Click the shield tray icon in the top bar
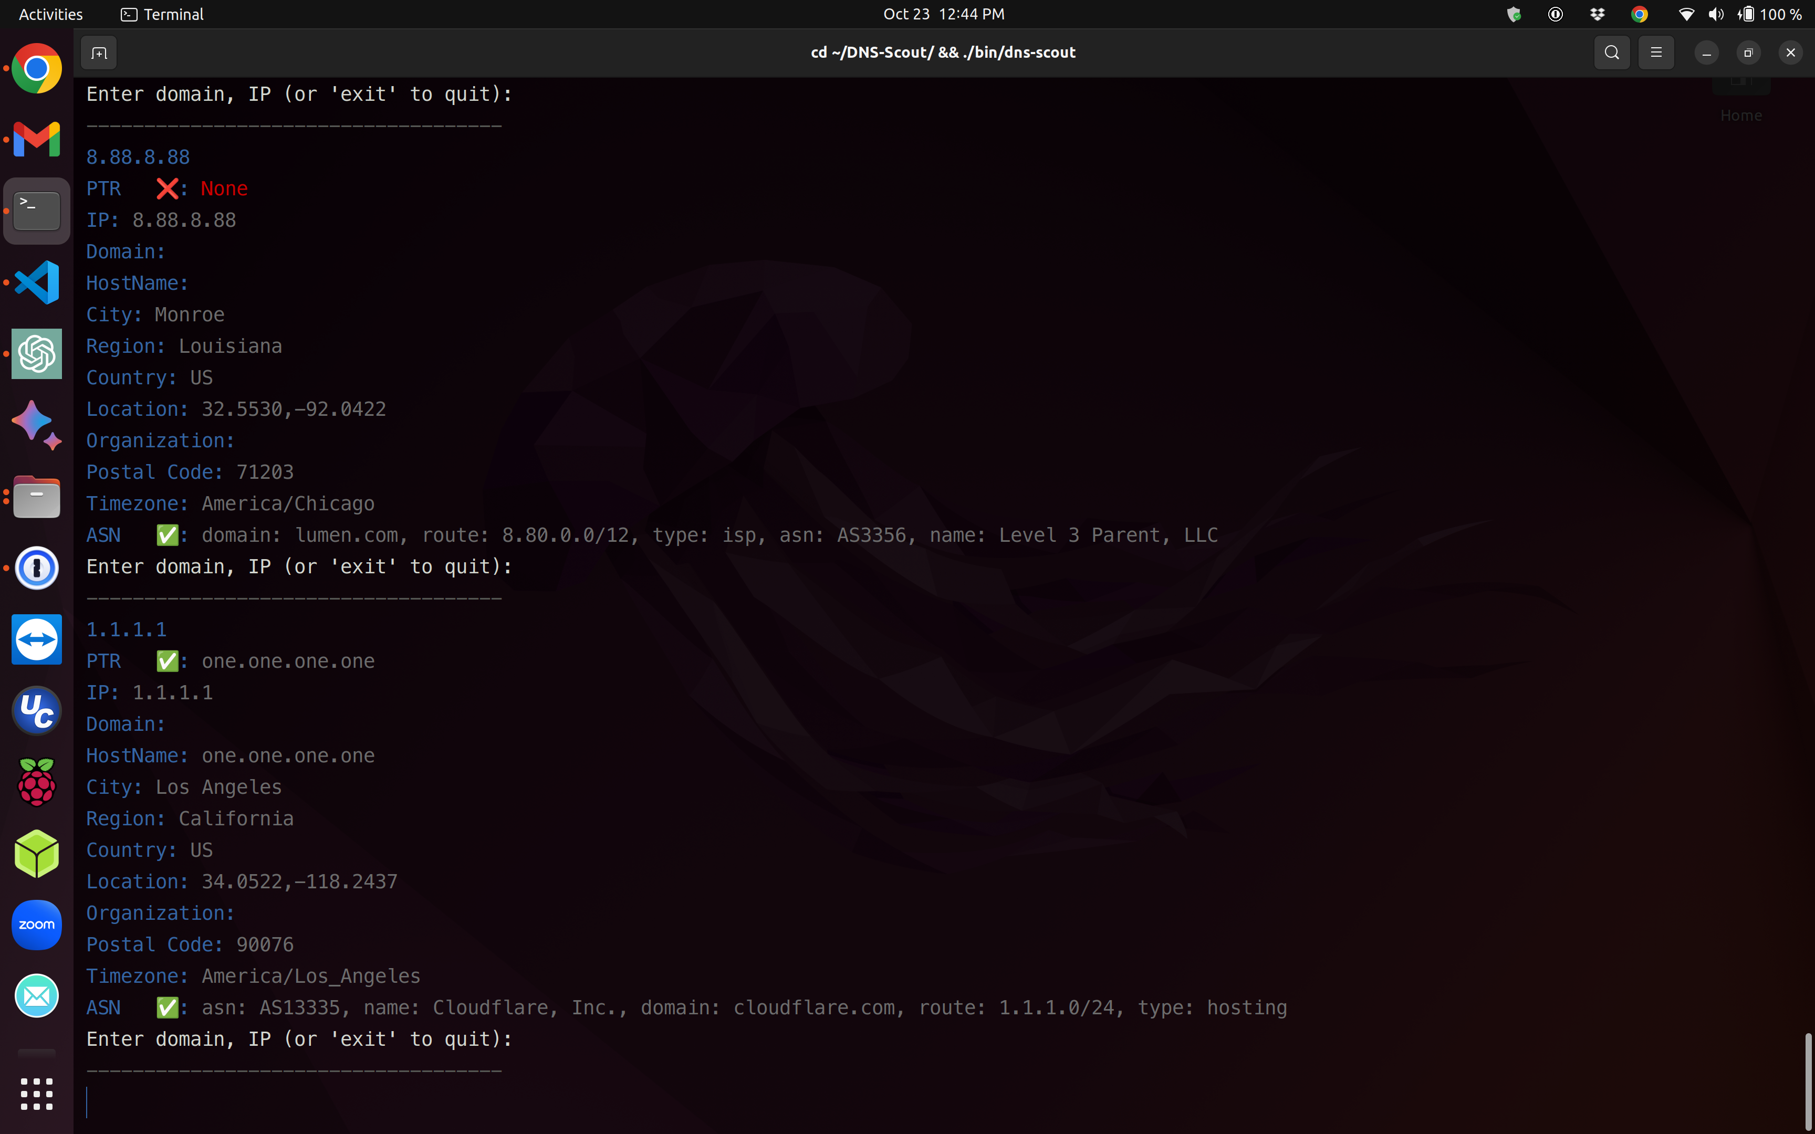The width and height of the screenshot is (1815, 1134). (1514, 14)
